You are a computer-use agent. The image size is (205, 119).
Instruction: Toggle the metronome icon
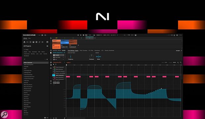tap(94, 35)
